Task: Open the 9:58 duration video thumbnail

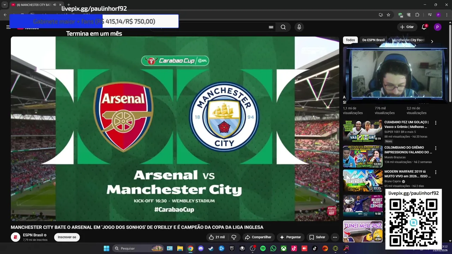Action: [363, 206]
